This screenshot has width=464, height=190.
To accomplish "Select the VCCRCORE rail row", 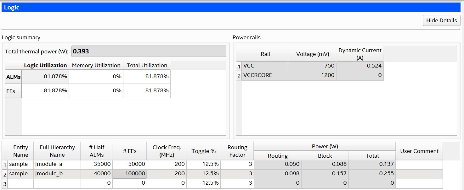I will pyautogui.click(x=265, y=75).
